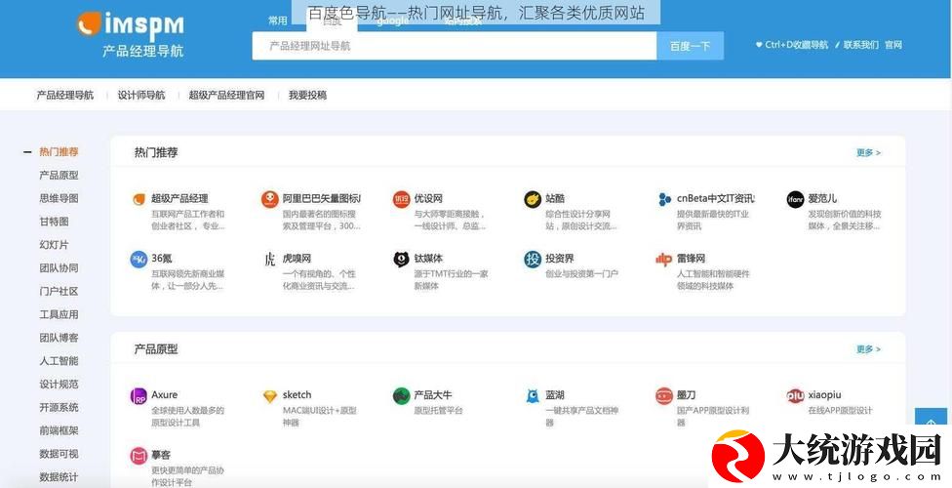
Task: Open the 爱范儿 ifanr icon
Action: tap(795, 199)
